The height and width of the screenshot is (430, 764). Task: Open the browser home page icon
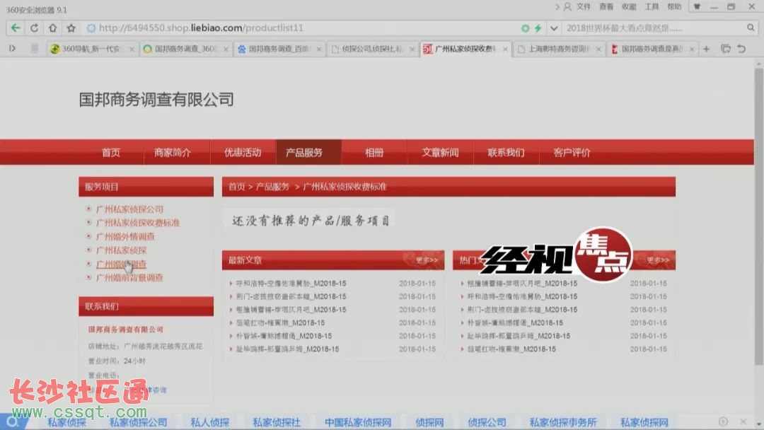pyautogui.click(x=52, y=28)
